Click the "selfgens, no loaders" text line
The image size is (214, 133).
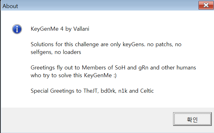pyautogui.click(x=56, y=52)
